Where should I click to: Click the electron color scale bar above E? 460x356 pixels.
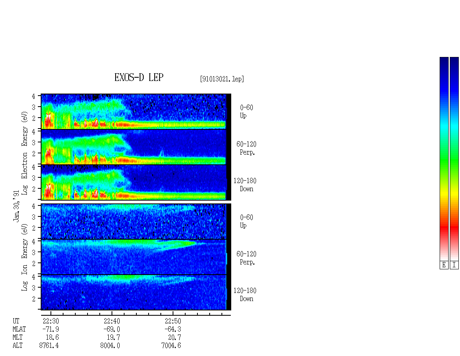(x=444, y=159)
